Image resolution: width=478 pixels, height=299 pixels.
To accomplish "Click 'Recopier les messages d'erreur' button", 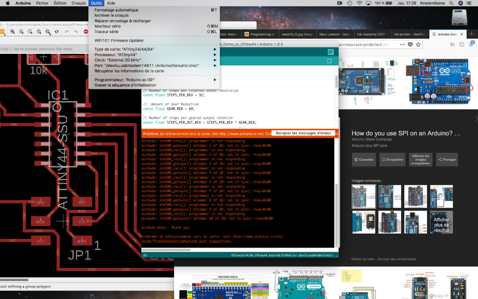I will (x=304, y=133).
